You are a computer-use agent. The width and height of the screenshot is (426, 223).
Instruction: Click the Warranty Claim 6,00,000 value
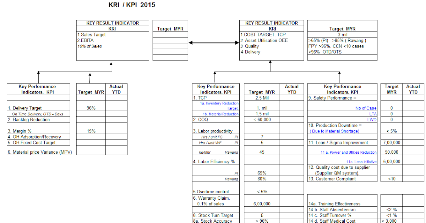262,204
